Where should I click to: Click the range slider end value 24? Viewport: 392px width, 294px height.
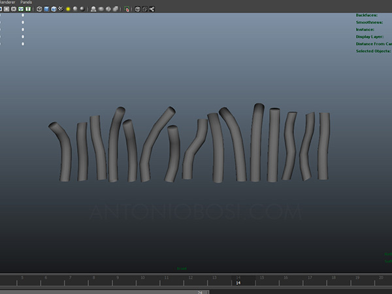[200, 292]
